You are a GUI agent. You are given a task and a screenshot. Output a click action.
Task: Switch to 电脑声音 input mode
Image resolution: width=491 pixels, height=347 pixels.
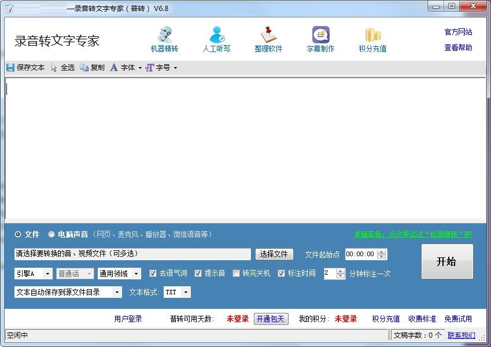point(52,235)
